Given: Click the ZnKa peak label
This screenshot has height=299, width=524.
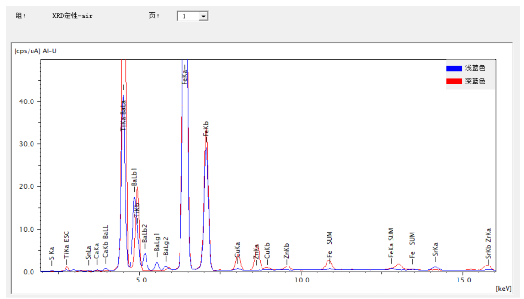Looking at the screenshot, I should tap(256, 250).
